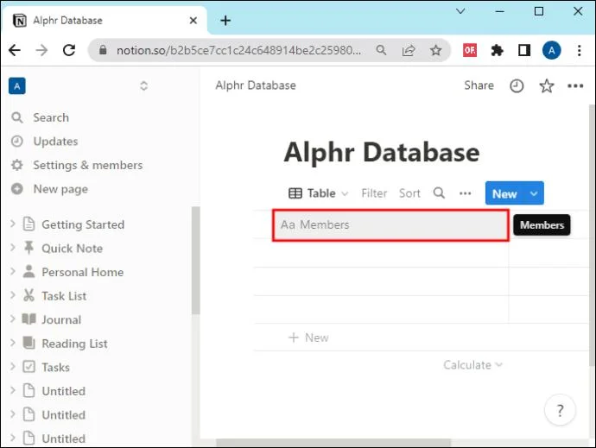This screenshot has width=596, height=448.
Task: Open the red OR extension icon
Action: click(x=470, y=50)
